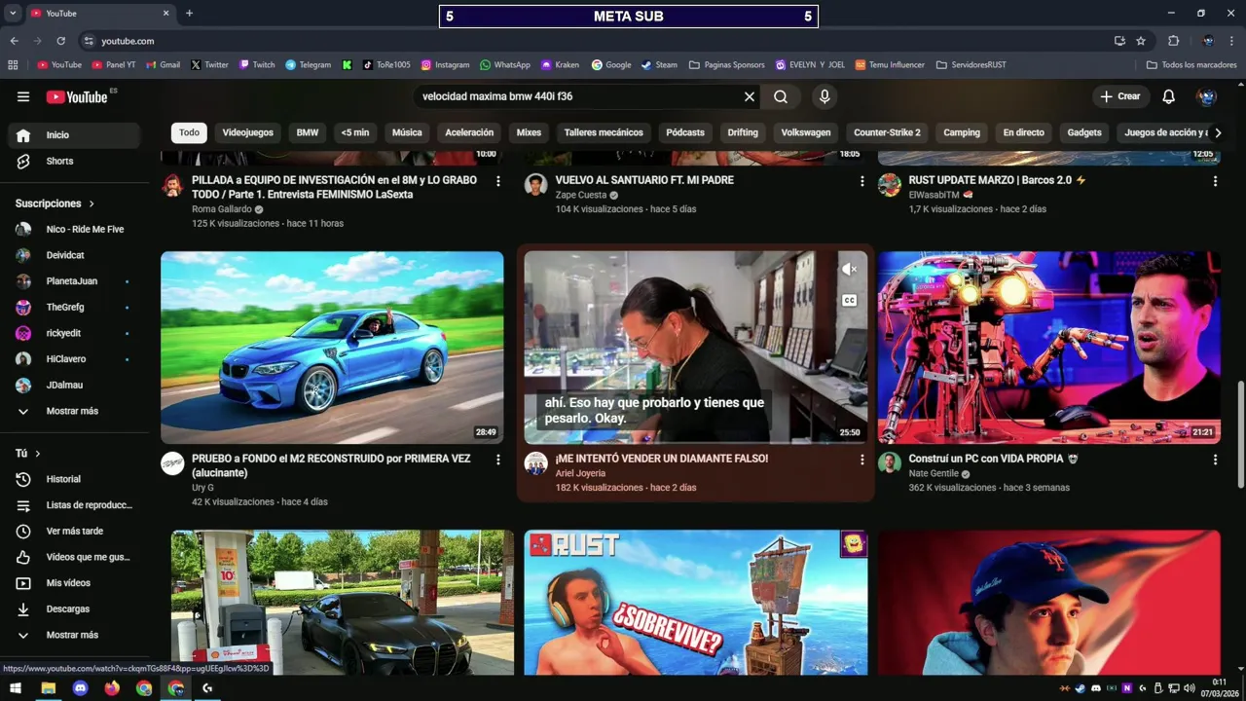
Task: Select the Videojuegos filter chip
Action: 247,132
